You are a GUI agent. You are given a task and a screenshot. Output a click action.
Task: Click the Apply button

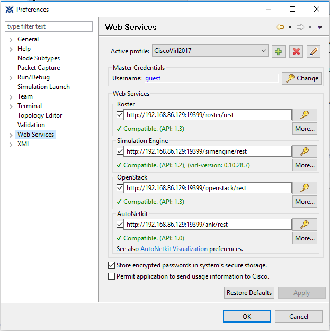(302, 292)
